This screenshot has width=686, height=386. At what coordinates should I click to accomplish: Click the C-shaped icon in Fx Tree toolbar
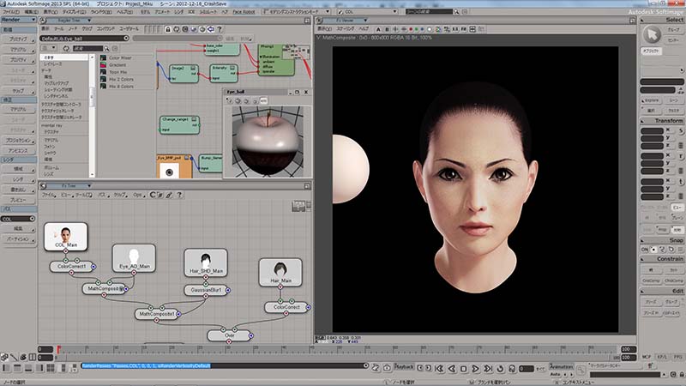pos(153,195)
